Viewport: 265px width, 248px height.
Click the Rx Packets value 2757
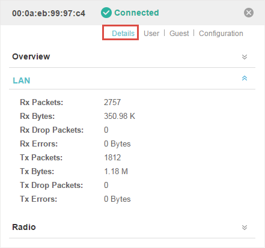point(112,102)
